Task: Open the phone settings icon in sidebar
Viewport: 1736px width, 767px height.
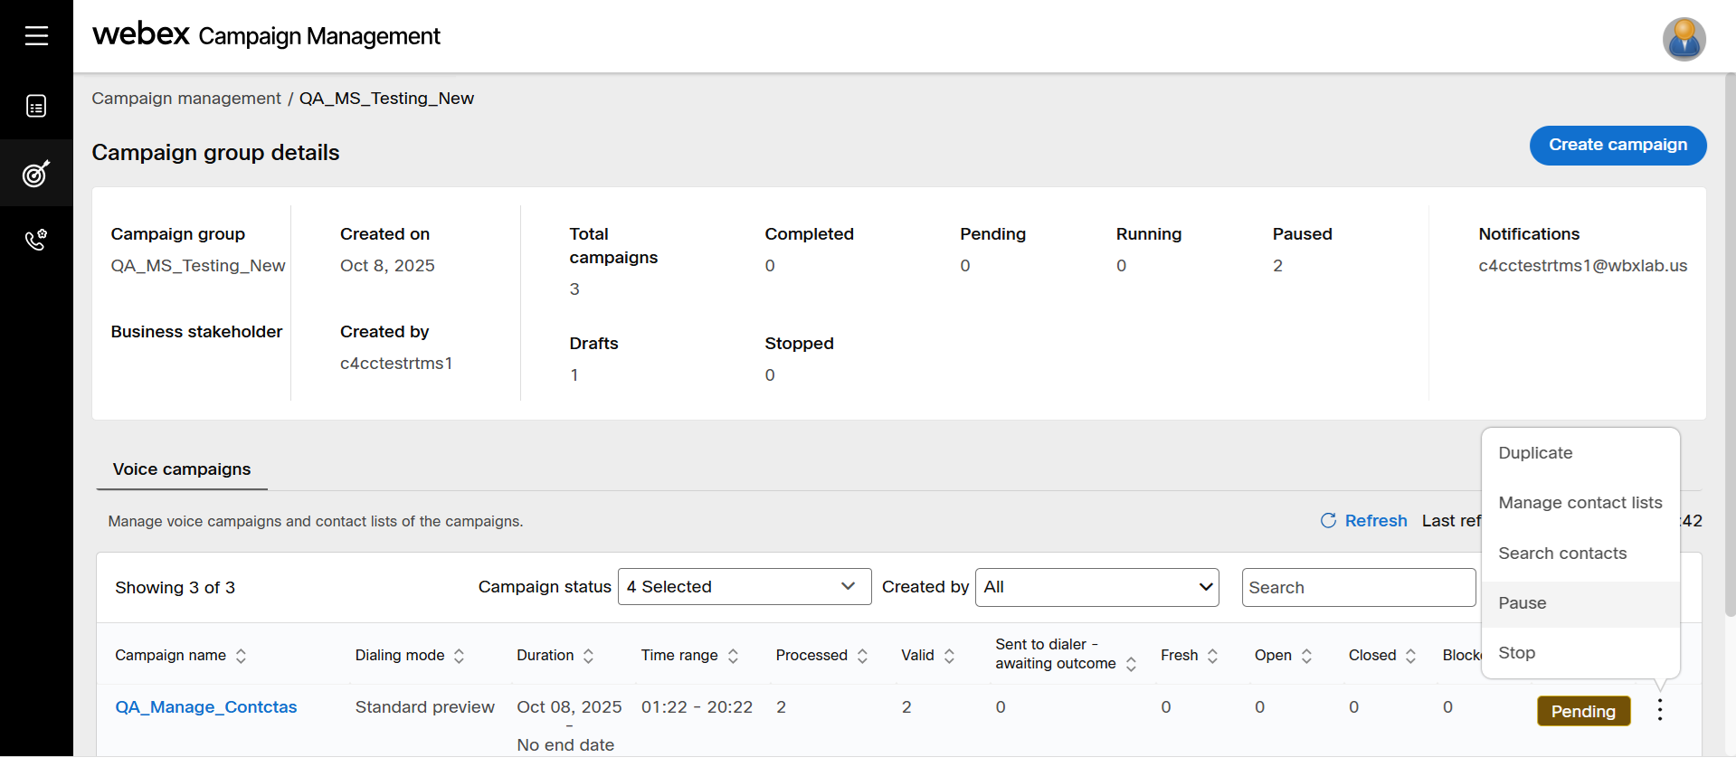Action: (36, 240)
